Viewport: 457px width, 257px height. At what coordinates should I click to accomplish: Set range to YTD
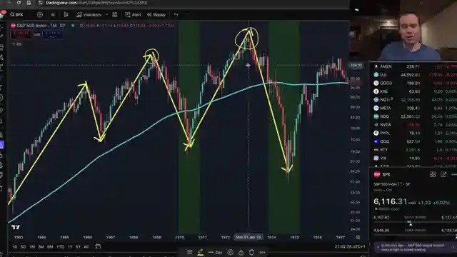(60, 247)
